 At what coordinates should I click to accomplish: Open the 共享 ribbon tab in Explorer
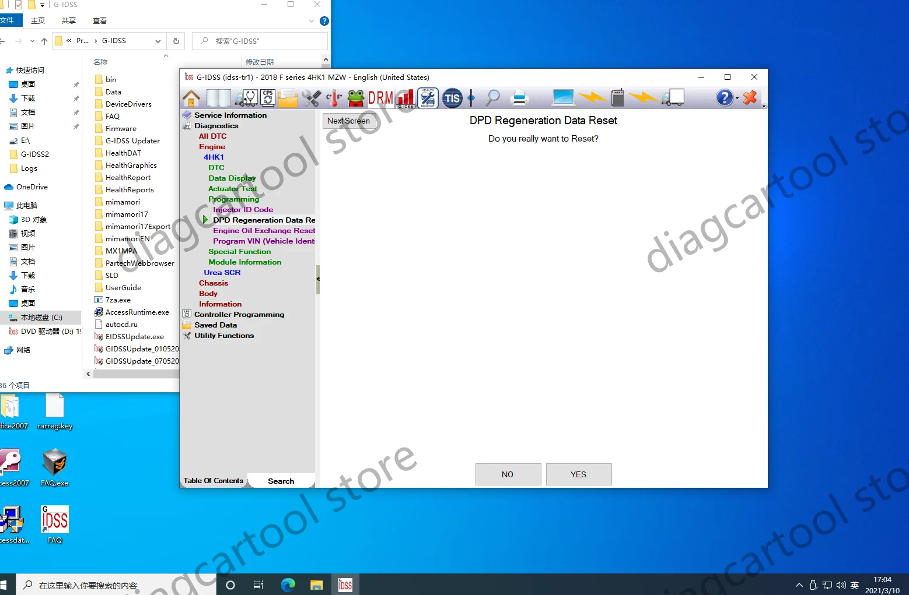click(x=69, y=20)
